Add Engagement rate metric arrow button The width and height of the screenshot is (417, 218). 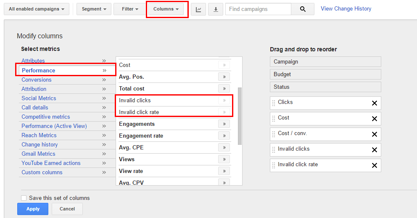224,136
